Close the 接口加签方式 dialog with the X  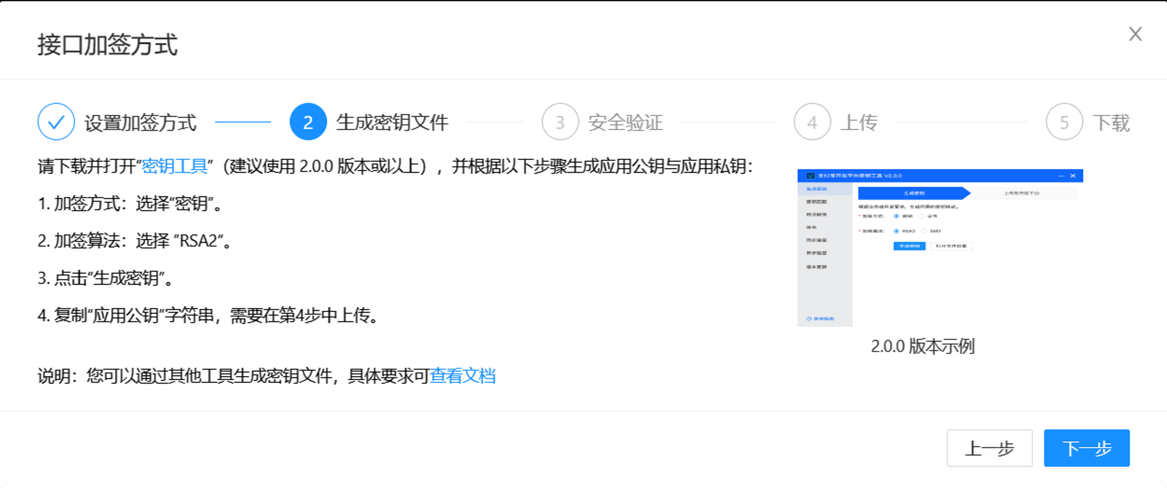point(1135,34)
